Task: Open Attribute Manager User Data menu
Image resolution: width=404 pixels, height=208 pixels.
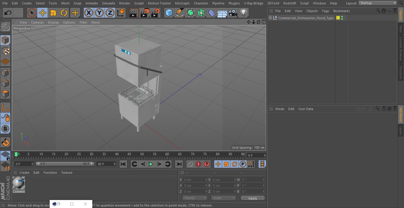Action: pos(306,109)
